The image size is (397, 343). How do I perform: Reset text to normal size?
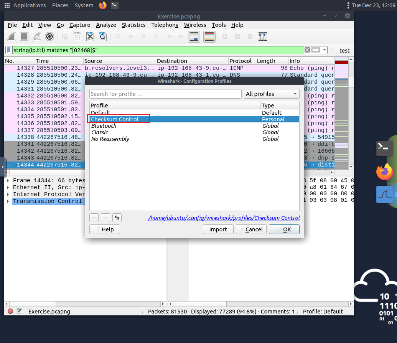click(250, 36)
